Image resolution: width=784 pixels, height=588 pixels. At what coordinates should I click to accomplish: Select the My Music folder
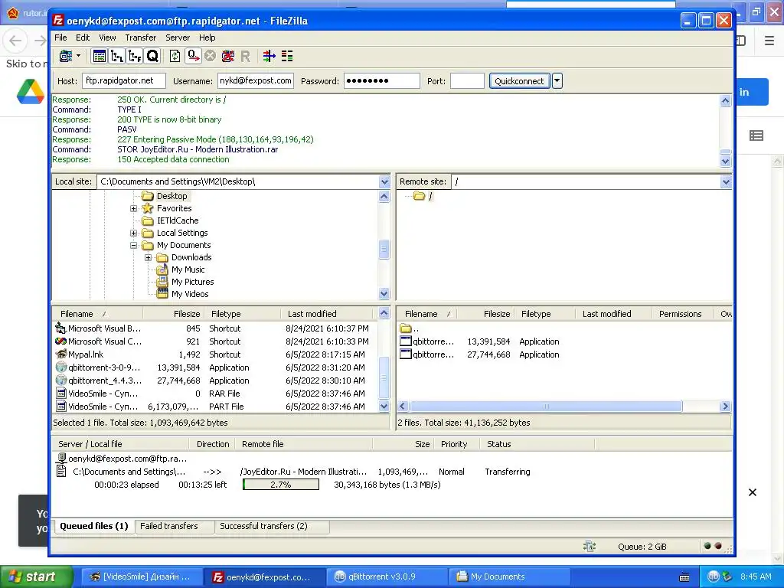pyautogui.click(x=188, y=269)
